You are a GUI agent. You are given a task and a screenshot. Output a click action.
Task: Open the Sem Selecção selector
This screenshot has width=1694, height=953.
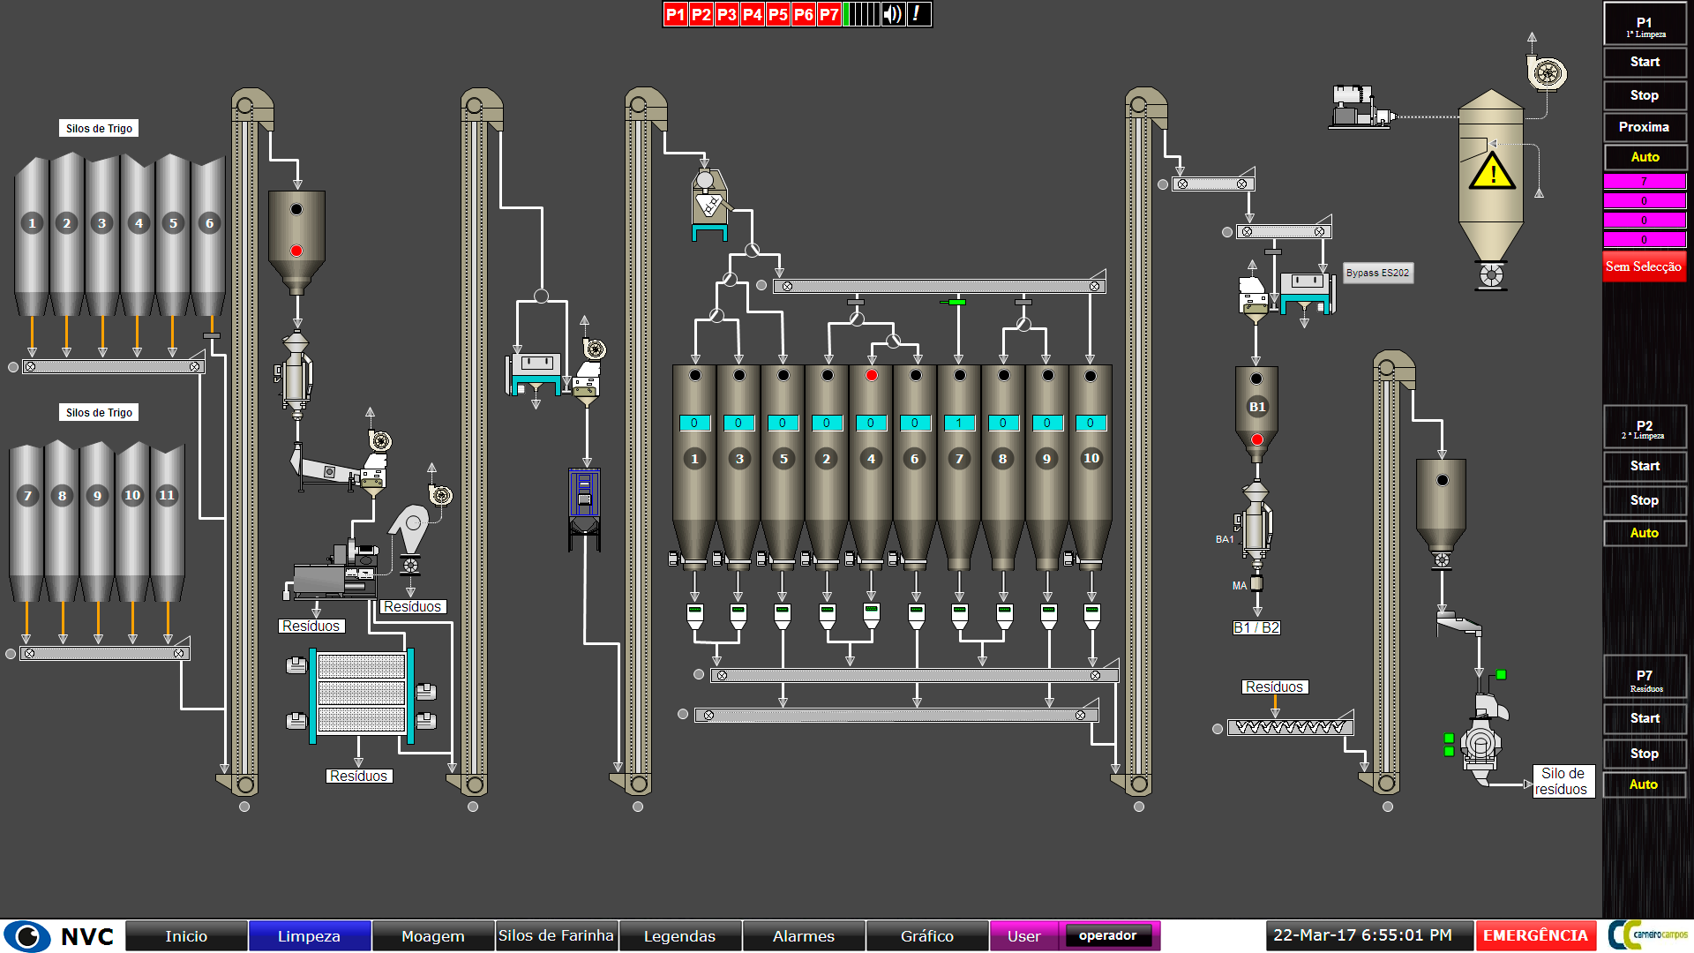click(x=1645, y=266)
